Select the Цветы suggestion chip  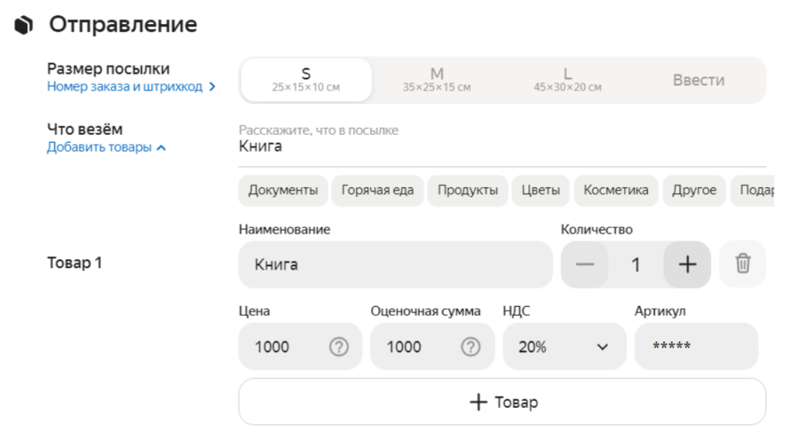541,190
